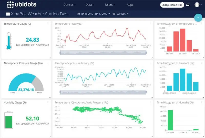
Task: Click the Humidity Gauge (%) title
Action: click(x=15, y=103)
